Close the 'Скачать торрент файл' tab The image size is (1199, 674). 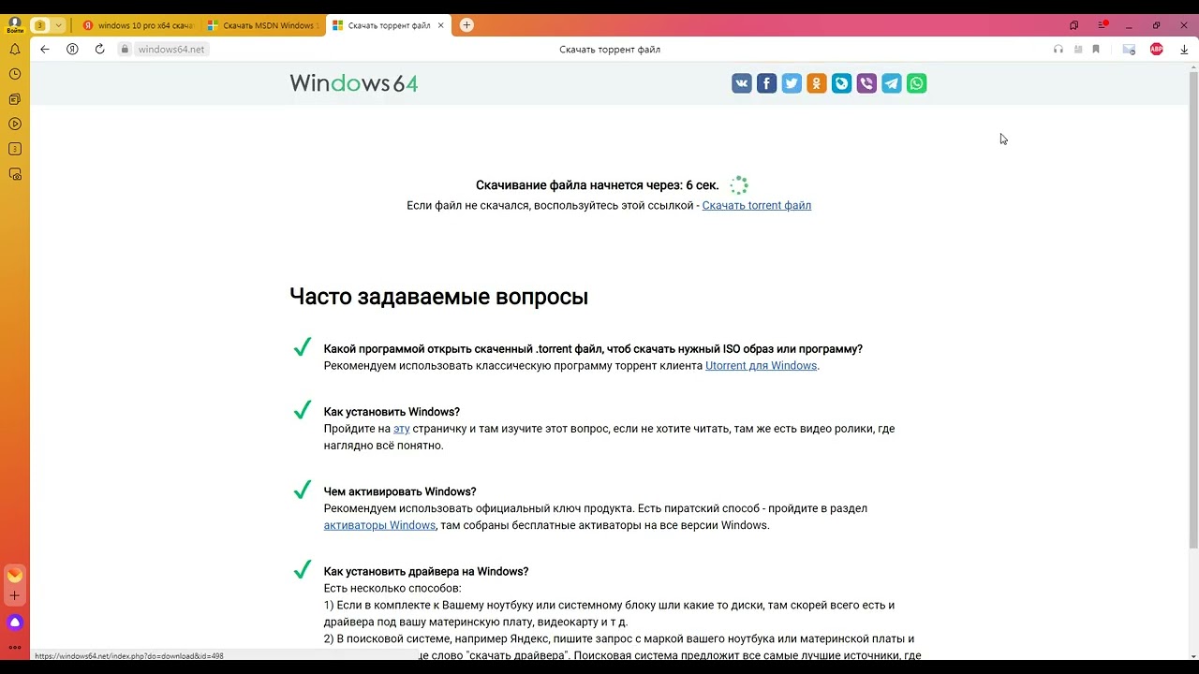click(439, 25)
